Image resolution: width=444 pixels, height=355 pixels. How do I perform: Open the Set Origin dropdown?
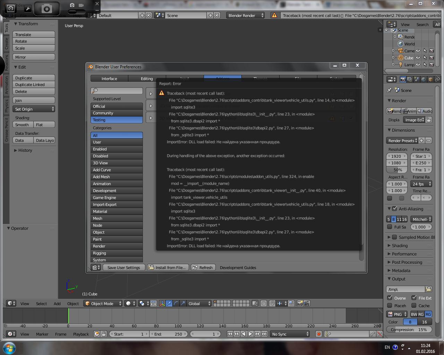[x=34, y=109]
